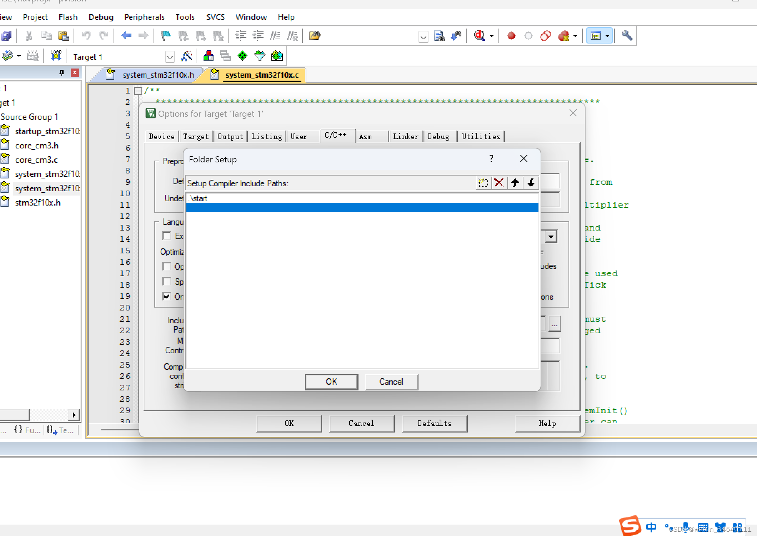Uncheck the Execute-only Code checkbox
This screenshot has height=536, width=757.
pos(166,236)
